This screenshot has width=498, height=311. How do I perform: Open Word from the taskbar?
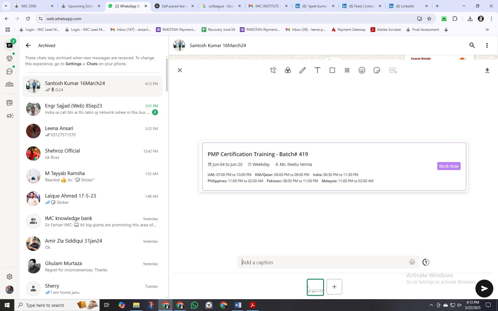tap(238, 305)
